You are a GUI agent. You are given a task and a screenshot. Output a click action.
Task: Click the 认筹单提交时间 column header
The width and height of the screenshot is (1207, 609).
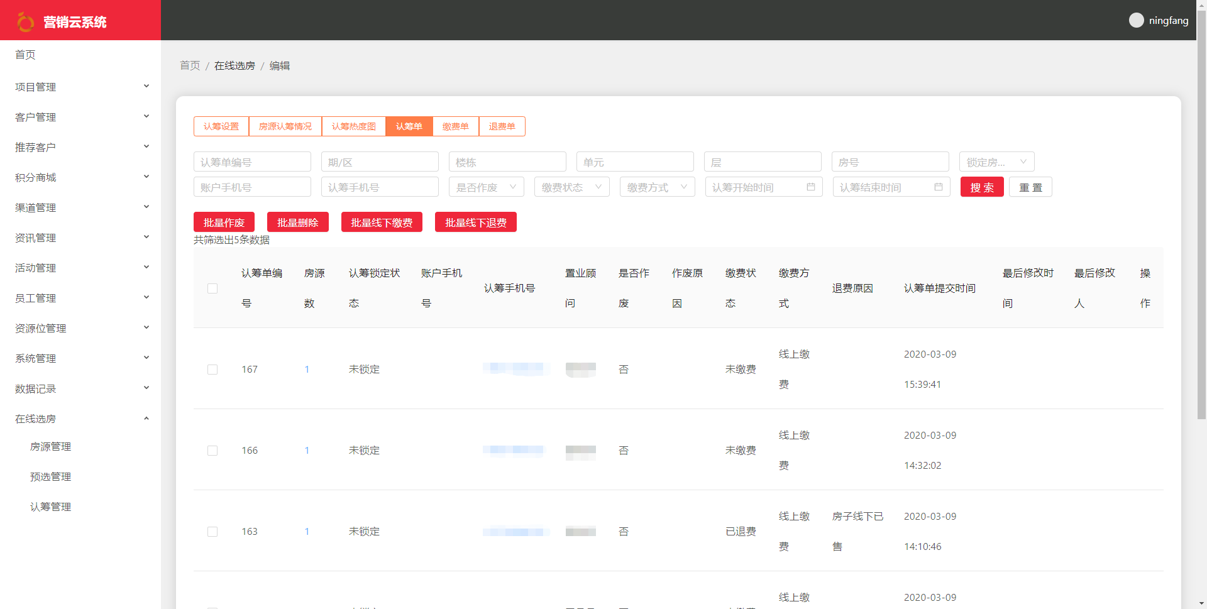[940, 288]
